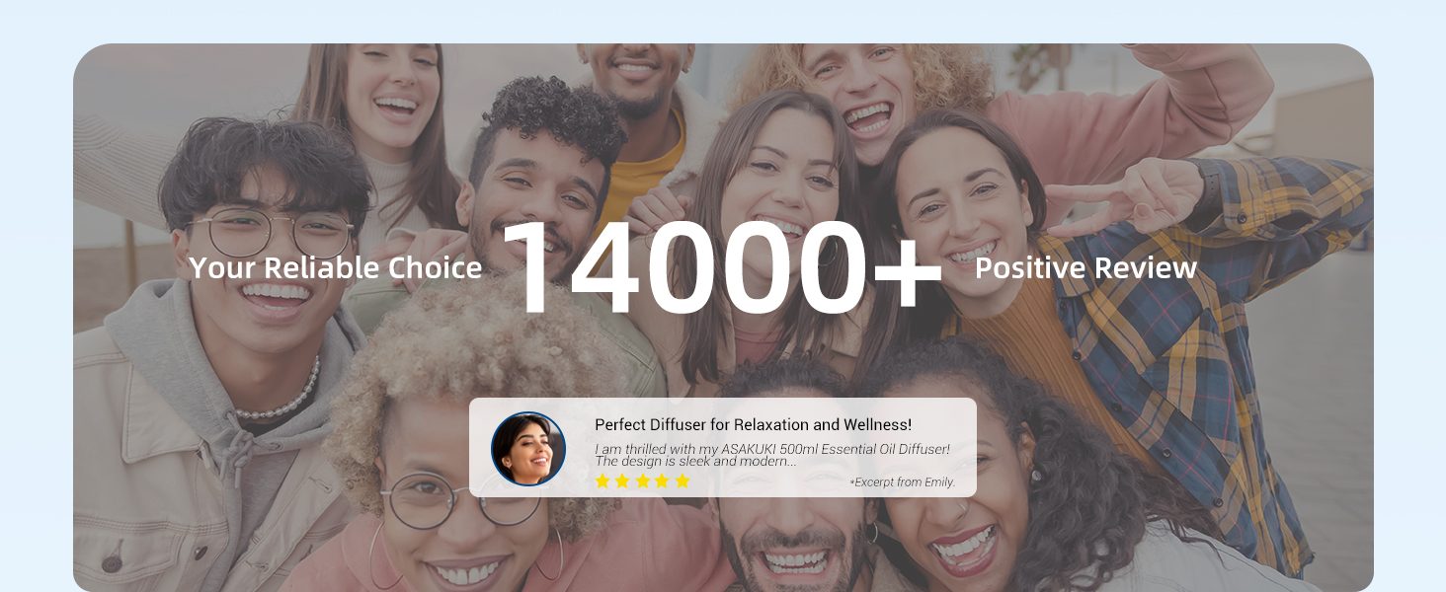This screenshot has height=592, width=1446.
Task: Select the fourth yellow rating star
Action: (662, 481)
